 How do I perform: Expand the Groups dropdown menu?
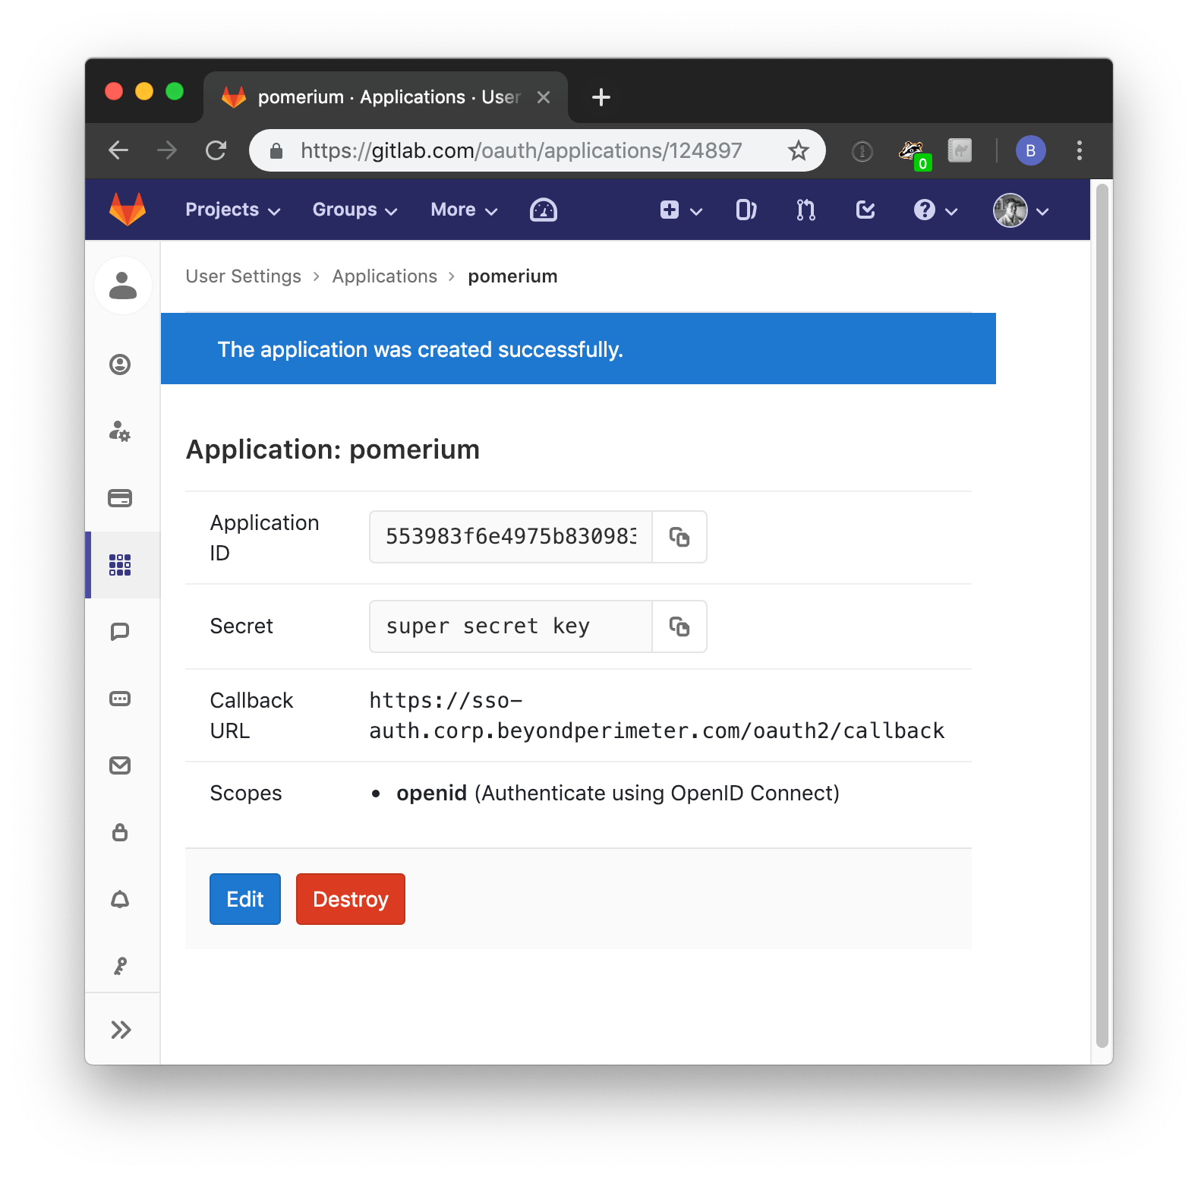[355, 210]
